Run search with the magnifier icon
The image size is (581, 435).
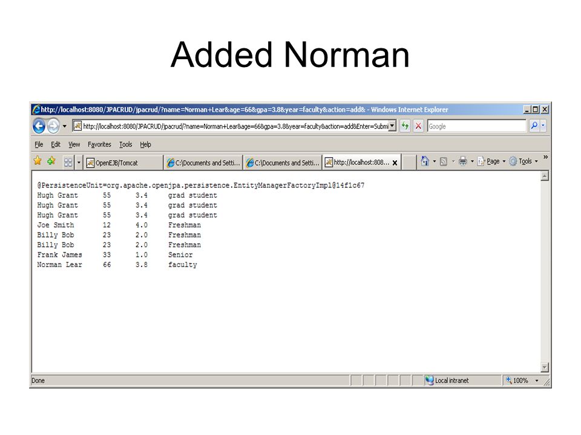534,126
